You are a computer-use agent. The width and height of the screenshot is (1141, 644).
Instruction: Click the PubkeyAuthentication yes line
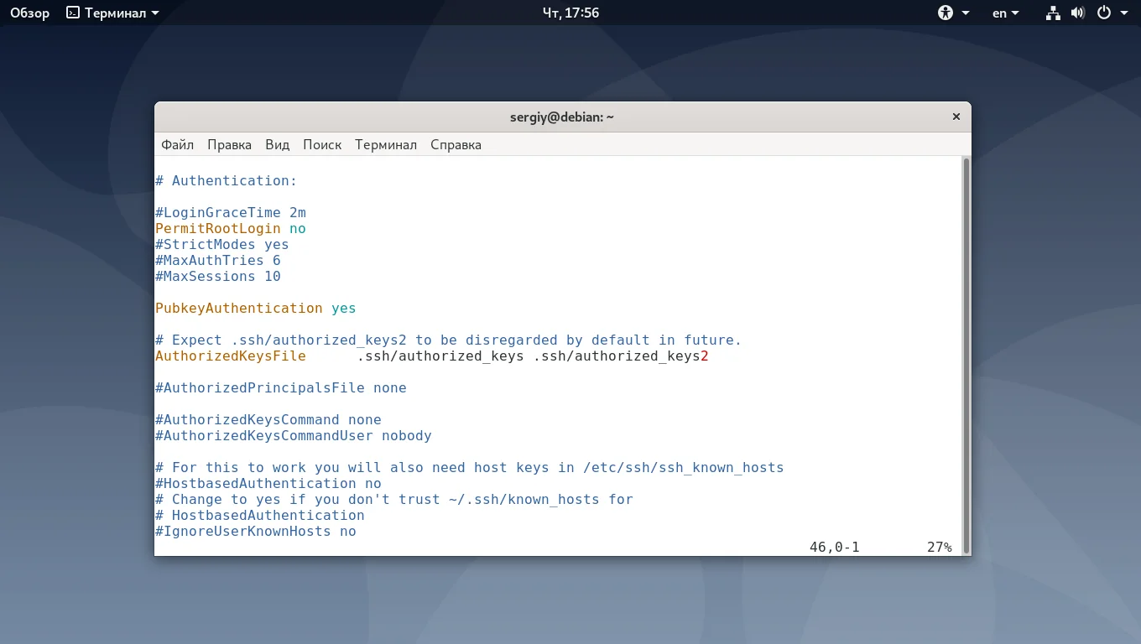click(255, 309)
